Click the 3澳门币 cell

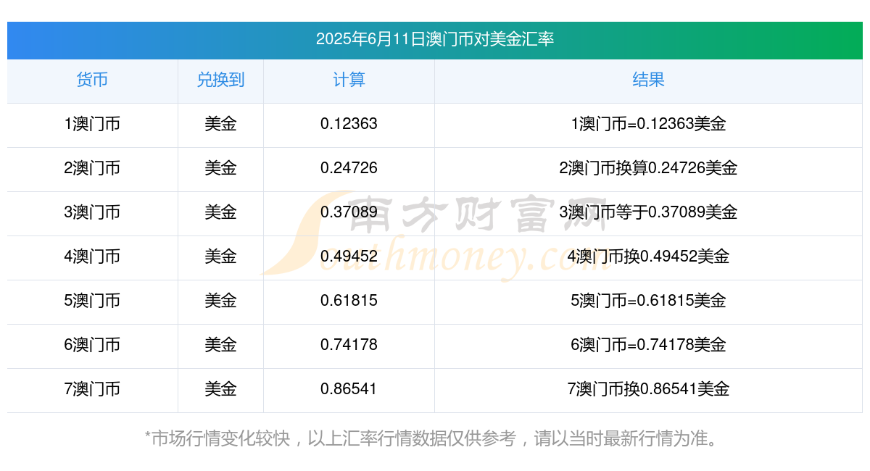click(92, 212)
